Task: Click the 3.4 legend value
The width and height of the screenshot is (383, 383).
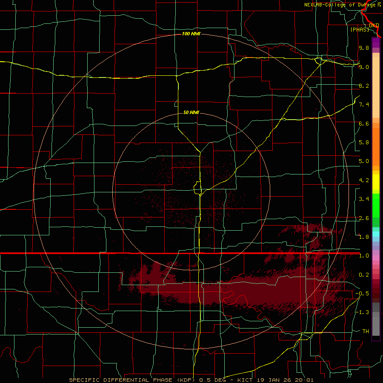Action: [x=364, y=199]
